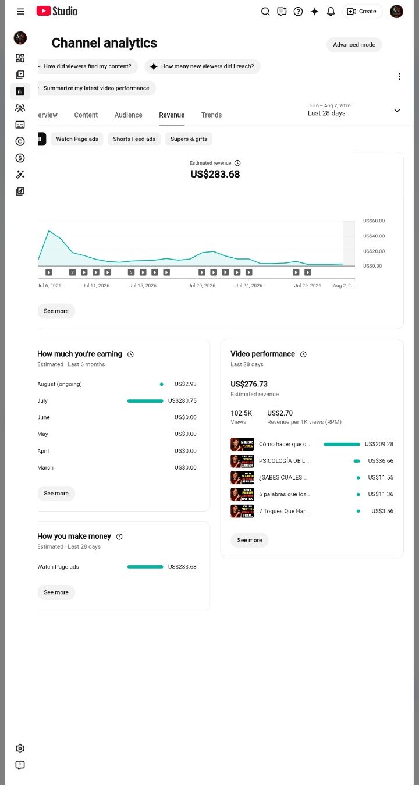Screen dimensions: 419x788
Task: Open the Community icon in the sidebar
Action: point(20,108)
